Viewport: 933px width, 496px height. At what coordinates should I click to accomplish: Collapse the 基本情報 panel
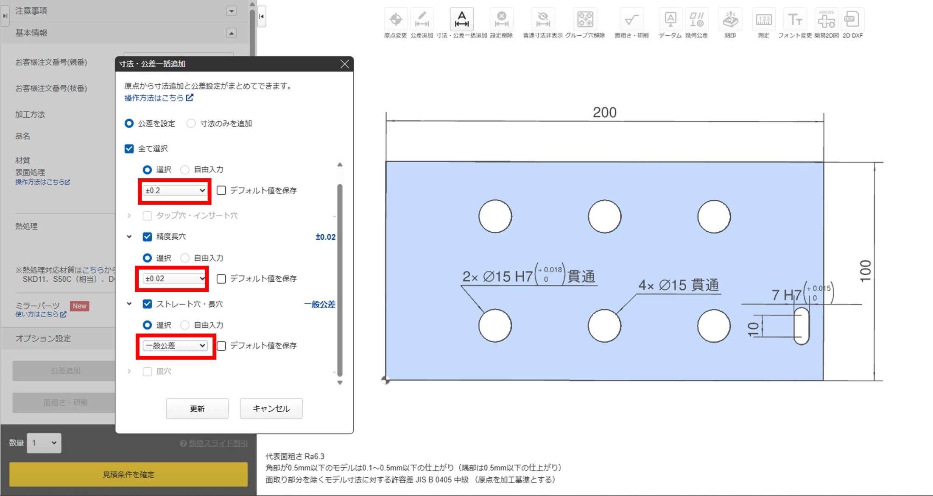pos(231,33)
